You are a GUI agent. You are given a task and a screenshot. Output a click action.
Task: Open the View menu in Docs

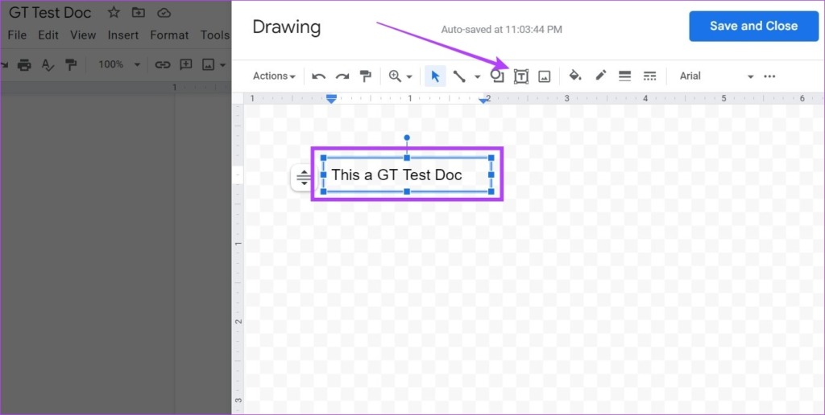tap(83, 35)
